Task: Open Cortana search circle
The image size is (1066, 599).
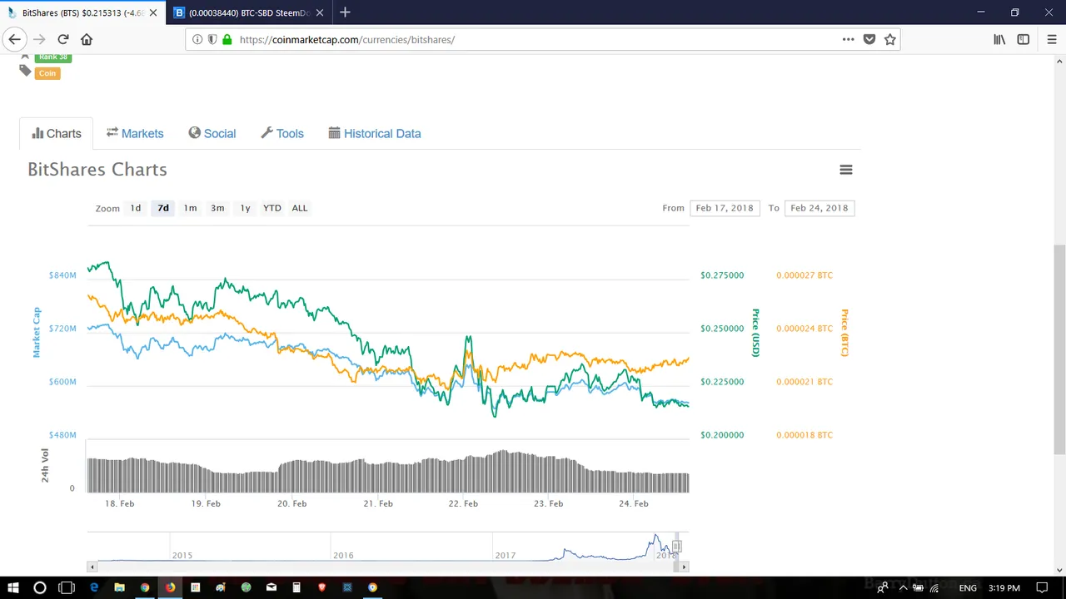Action: [x=39, y=587]
